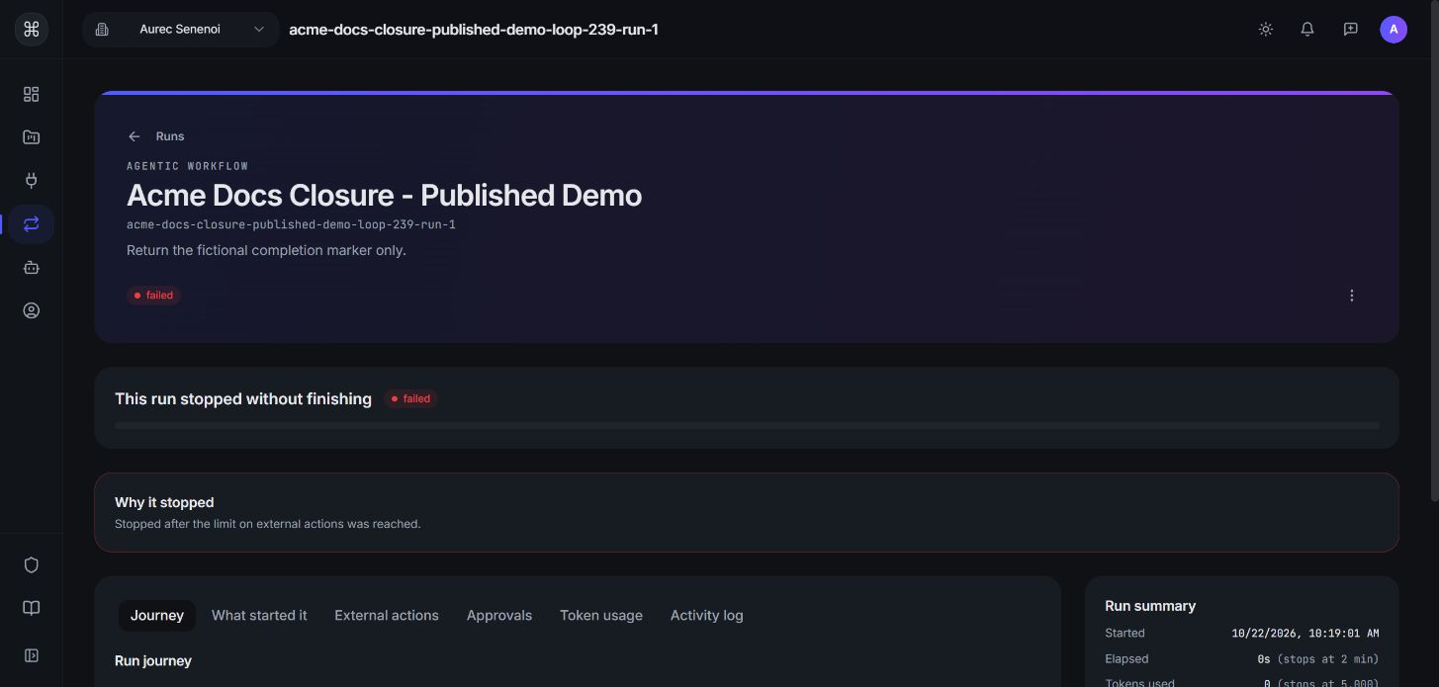Open the Aurec Senenoi workspace dropdown
1439x687 pixels.
[181, 30]
